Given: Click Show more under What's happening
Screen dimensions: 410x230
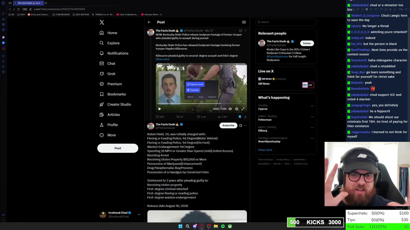Looking at the screenshot, I should click(265, 150).
